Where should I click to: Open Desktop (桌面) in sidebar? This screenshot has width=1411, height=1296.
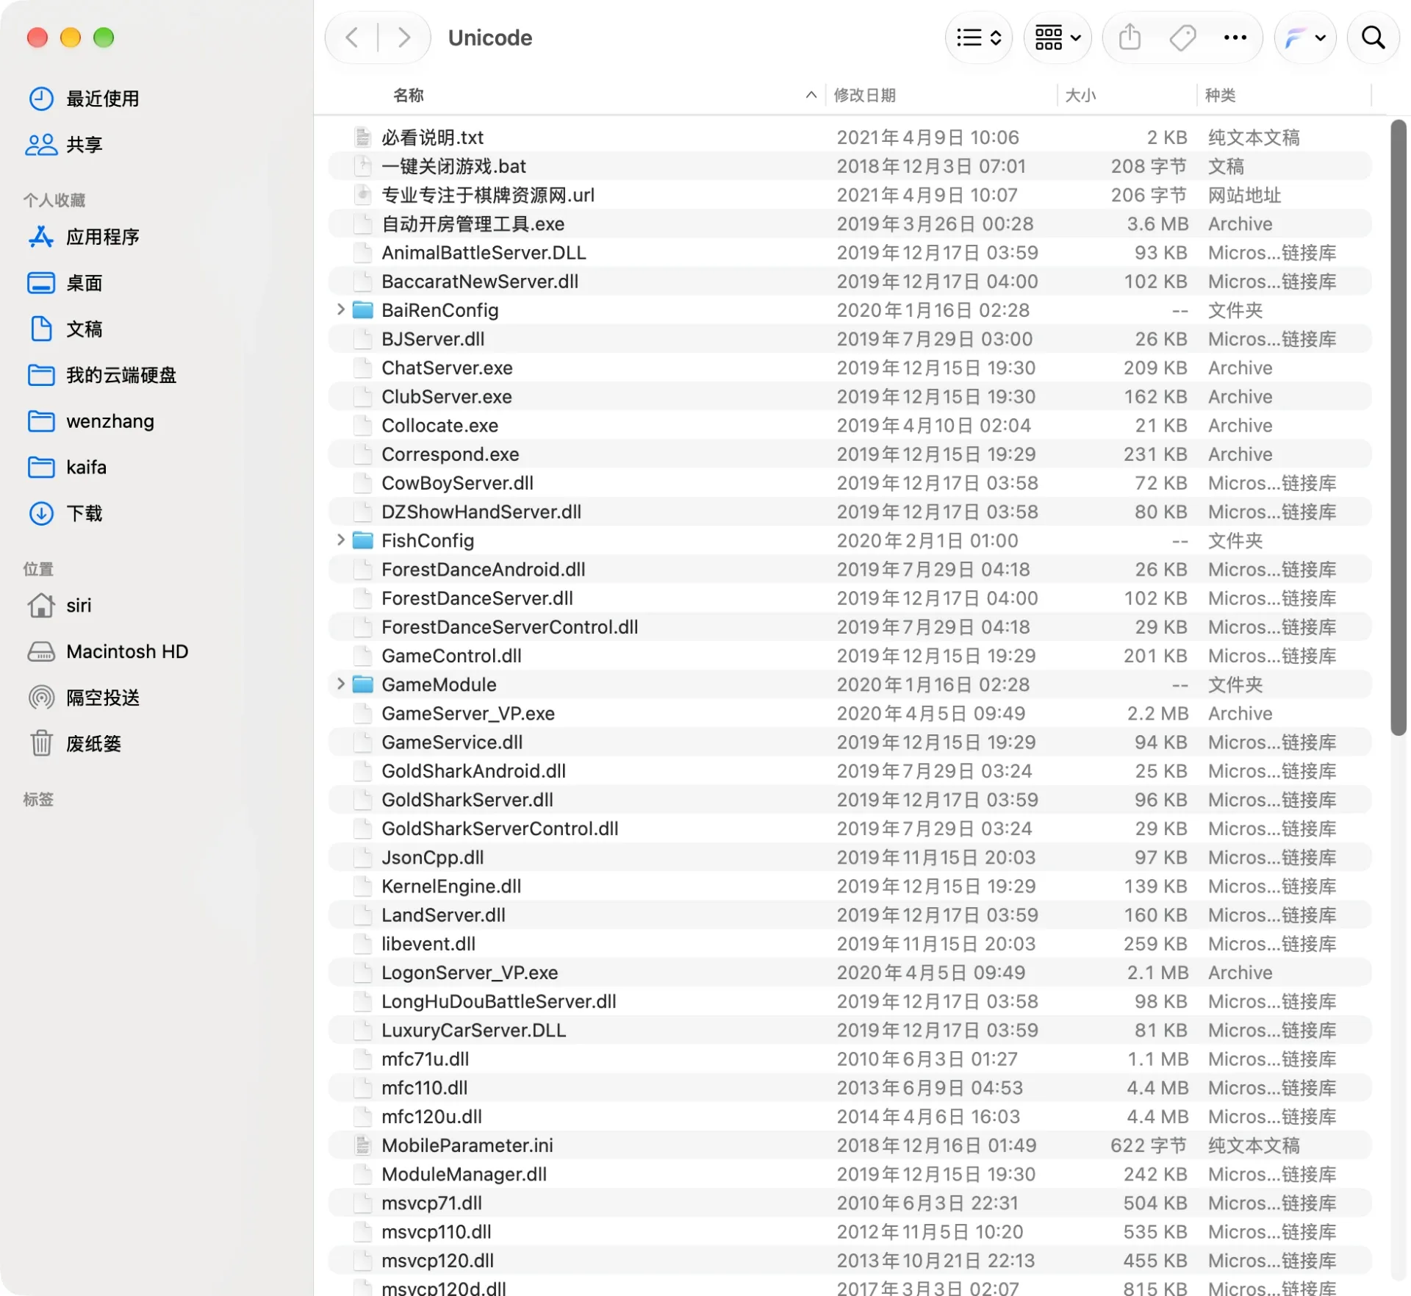click(84, 283)
